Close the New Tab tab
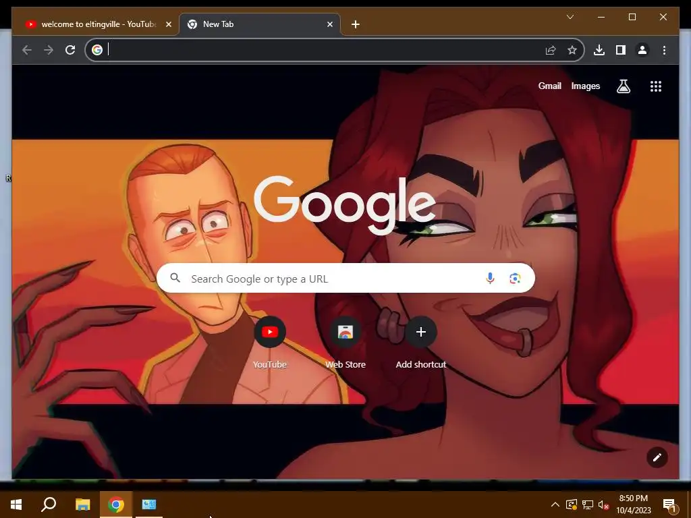The height and width of the screenshot is (518, 691). 329,24
